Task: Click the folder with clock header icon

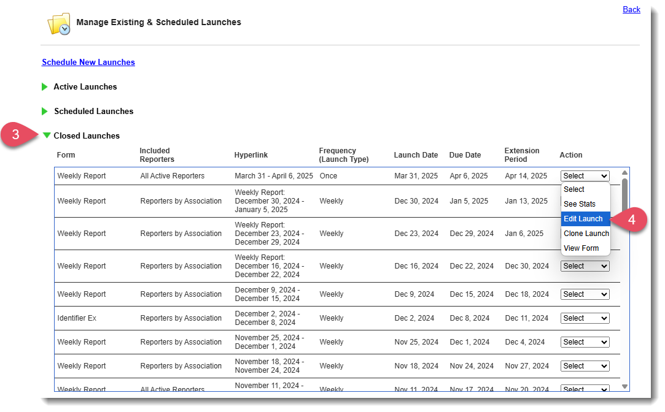Action: 58,24
